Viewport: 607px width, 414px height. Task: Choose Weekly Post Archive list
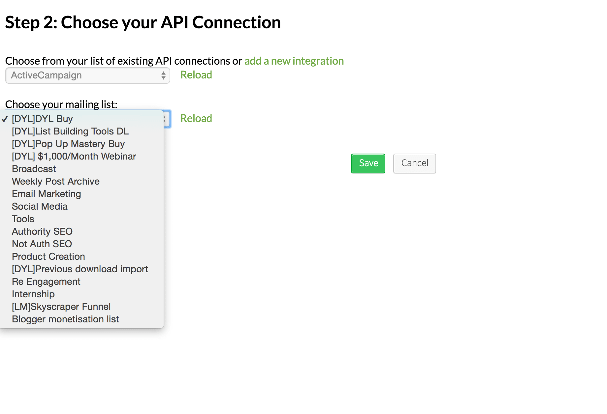point(82,181)
